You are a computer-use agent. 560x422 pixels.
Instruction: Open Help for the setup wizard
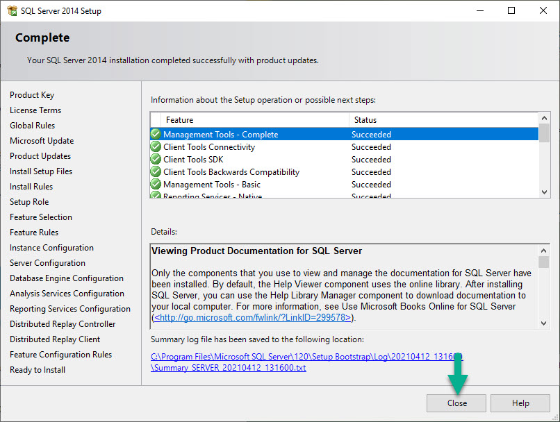520,403
